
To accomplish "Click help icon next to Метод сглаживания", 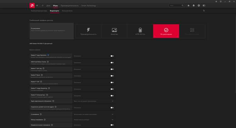I will click(x=45, y=120).
